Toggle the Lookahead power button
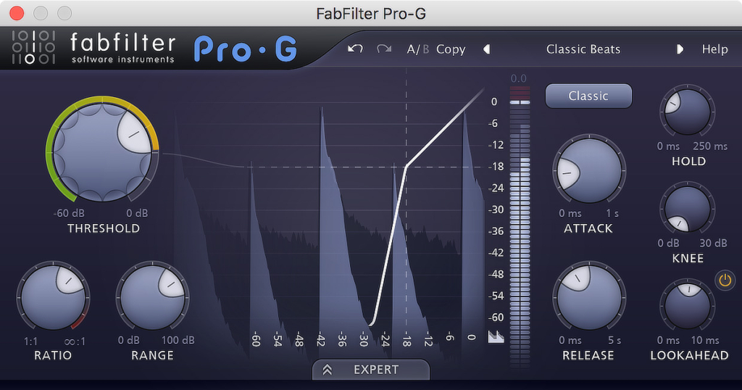The width and height of the screenshot is (742, 390). (725, 281)
